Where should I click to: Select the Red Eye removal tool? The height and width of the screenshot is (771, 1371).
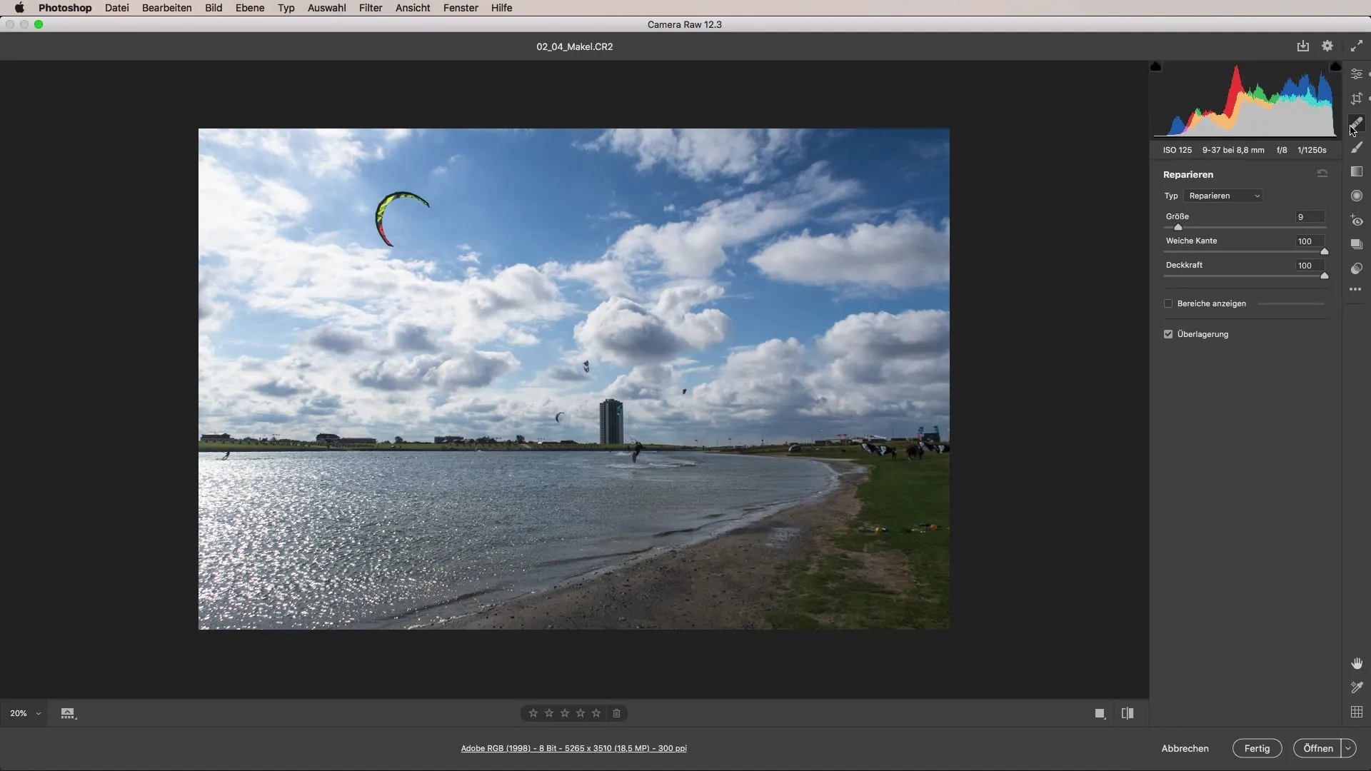1356,220
